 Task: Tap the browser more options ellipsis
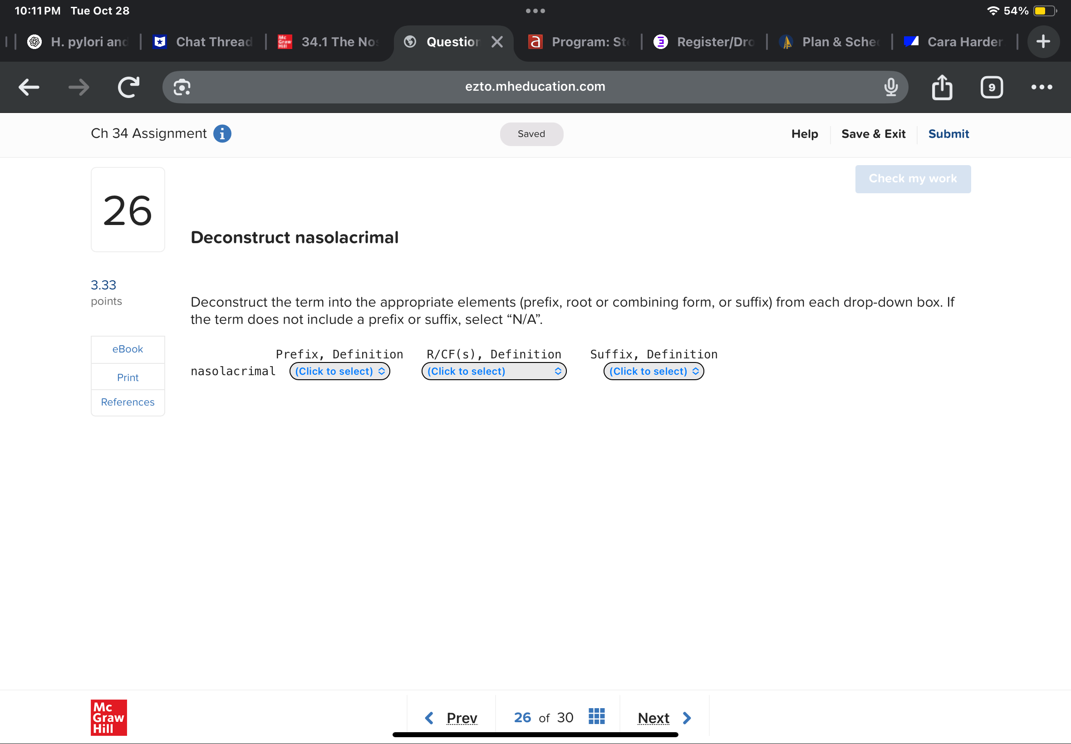(1041, 87)
